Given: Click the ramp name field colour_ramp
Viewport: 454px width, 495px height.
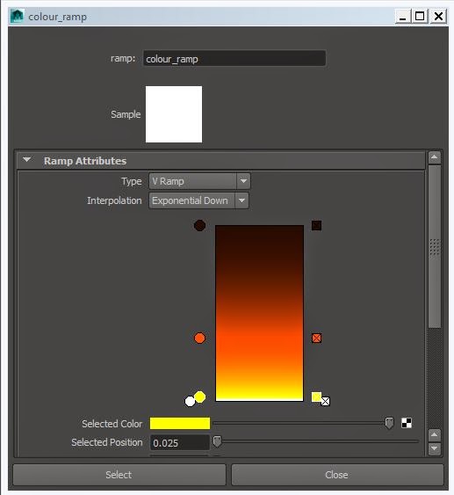Looking at the screenshot, I should coord(234,59).
